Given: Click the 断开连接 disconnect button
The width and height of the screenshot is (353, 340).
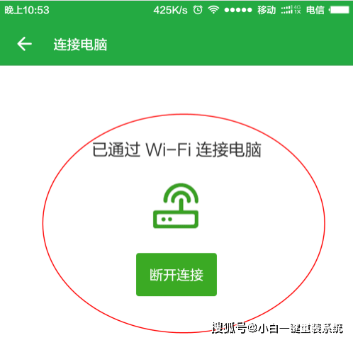Looking at the screenshot, I should click(176, 275).
